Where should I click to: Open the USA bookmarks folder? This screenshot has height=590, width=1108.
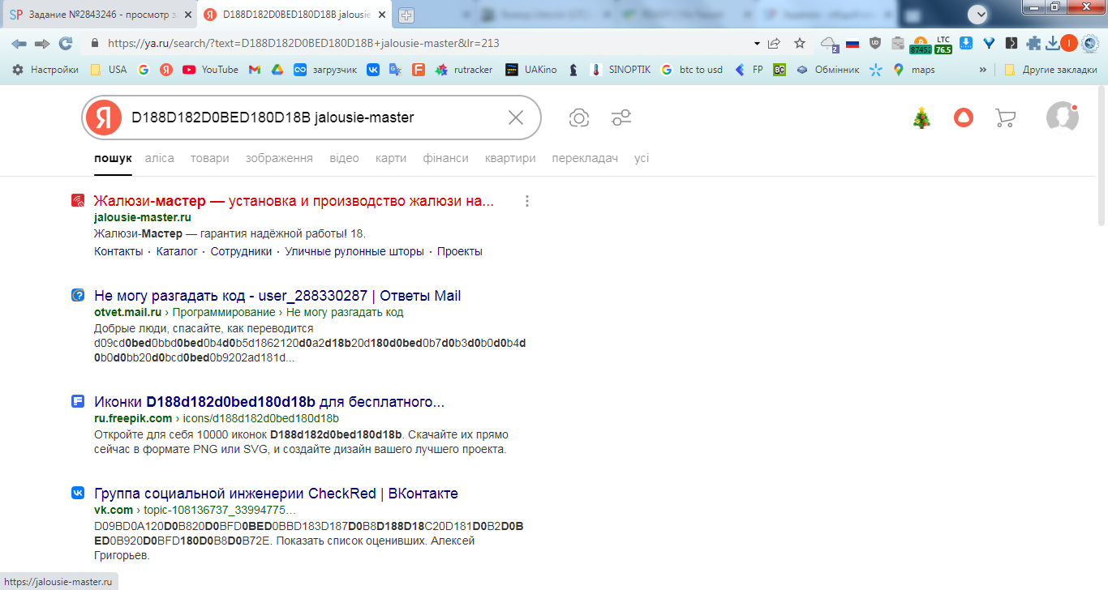point(109,70)
